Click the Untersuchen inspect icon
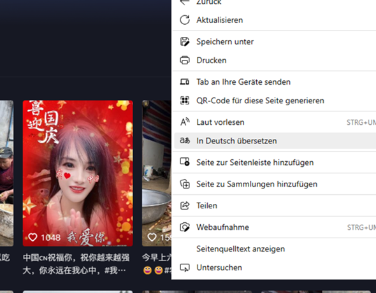Viewport: 376px width, 293px height. (185, 268)
